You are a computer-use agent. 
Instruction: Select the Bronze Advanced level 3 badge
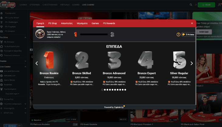tap(114, 60)
